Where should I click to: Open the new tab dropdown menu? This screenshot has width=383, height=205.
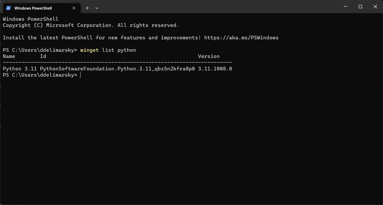click(x=97, y=8)
